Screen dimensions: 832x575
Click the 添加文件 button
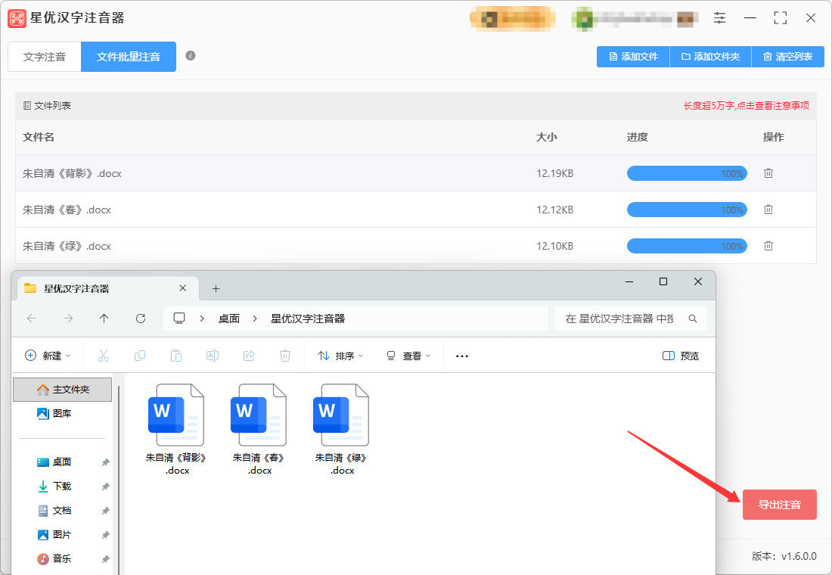(x=634, y=57)
